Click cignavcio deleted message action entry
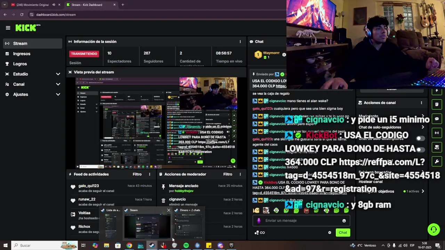This screenshot has height=250, width=445. point(202,202)
